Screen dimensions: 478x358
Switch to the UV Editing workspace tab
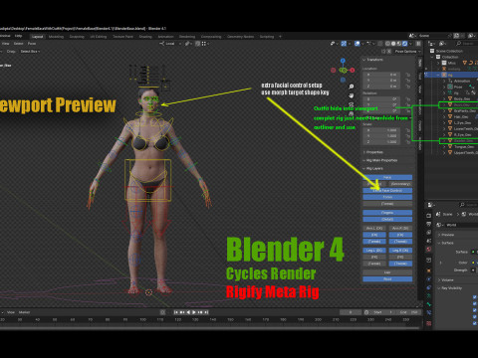pos(99,37)
